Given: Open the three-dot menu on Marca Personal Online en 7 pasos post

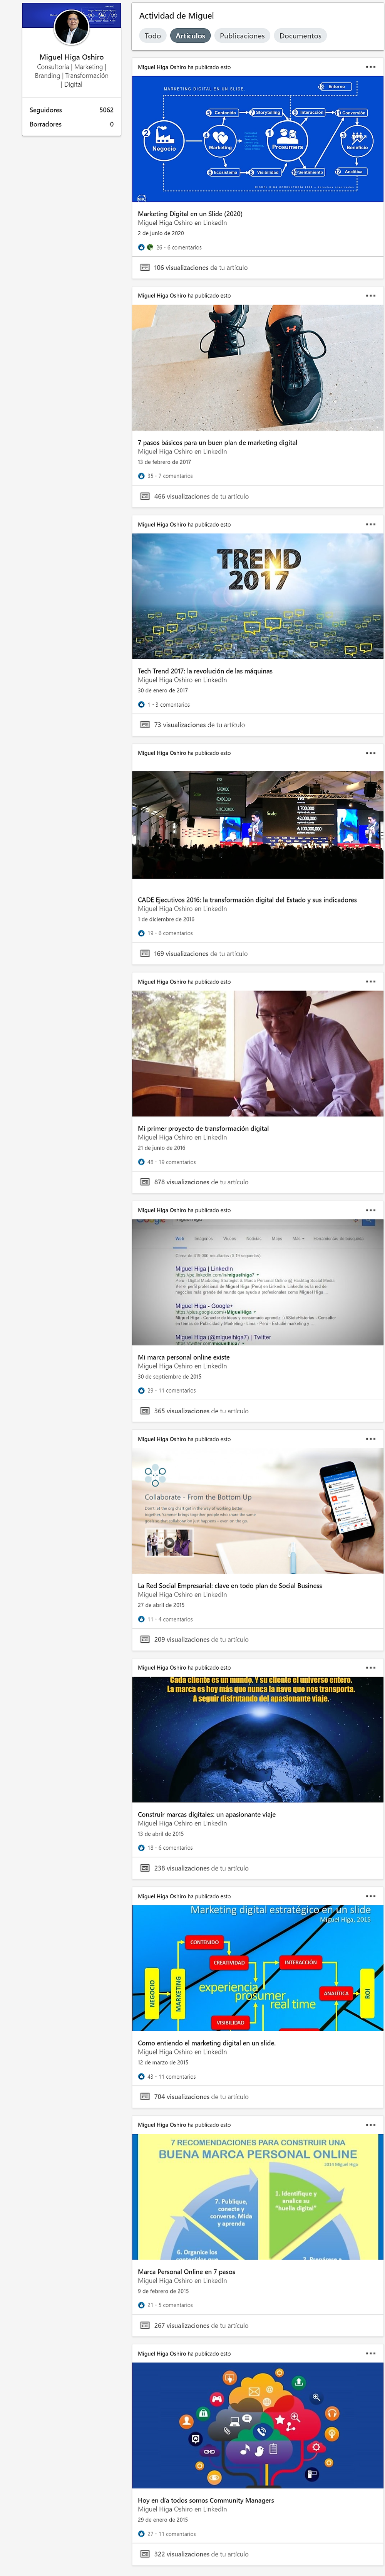Looking at the screenshot, I should click(x=371, y=2125).
